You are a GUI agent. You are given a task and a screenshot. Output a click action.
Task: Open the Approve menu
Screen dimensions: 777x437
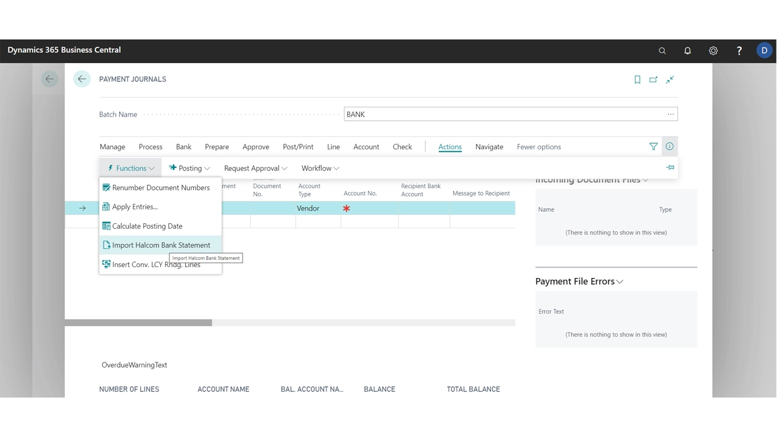[256, 147]
